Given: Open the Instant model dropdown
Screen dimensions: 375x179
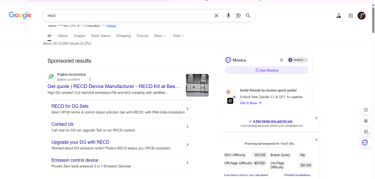Looking at the screenshot, I should point(297,60).
